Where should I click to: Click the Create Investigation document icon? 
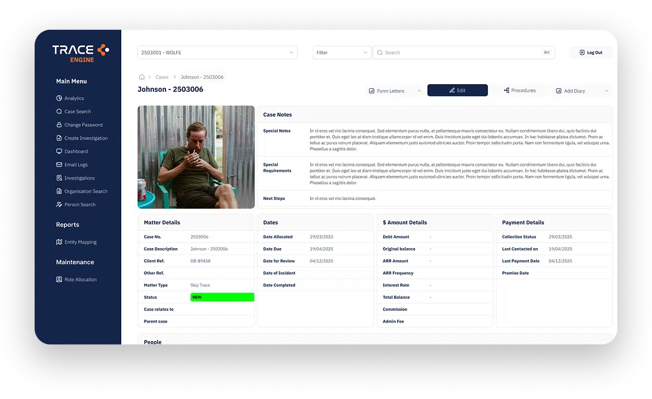59,138
